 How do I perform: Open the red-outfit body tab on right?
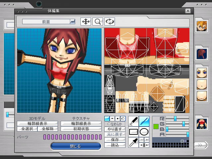coord(201,123)
